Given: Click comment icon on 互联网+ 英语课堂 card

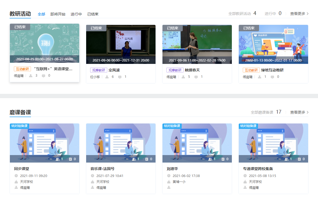Looking at the screenshot, I should (43, 76).
